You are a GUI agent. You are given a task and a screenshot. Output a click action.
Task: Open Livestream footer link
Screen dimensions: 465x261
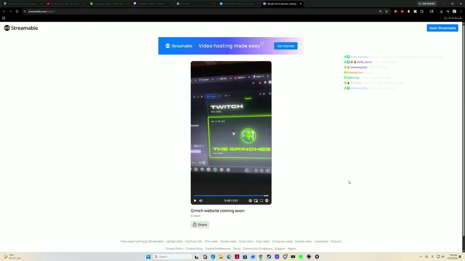[x=321, y=241]
